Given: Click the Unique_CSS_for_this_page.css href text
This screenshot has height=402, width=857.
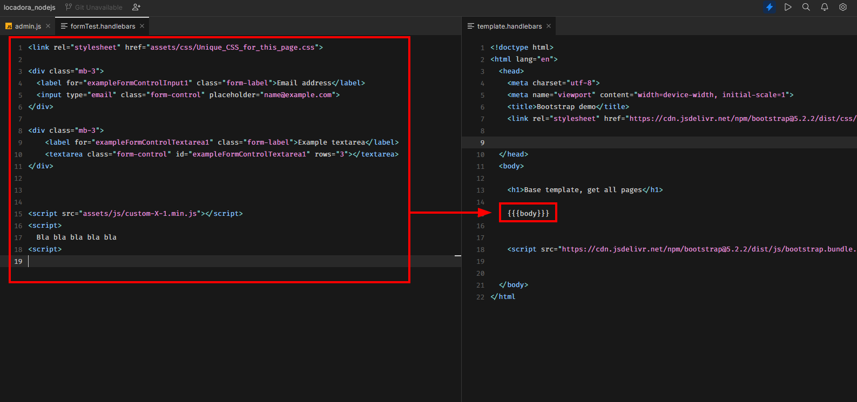Looking at the screenshot, I should click(x=232, y=47).
